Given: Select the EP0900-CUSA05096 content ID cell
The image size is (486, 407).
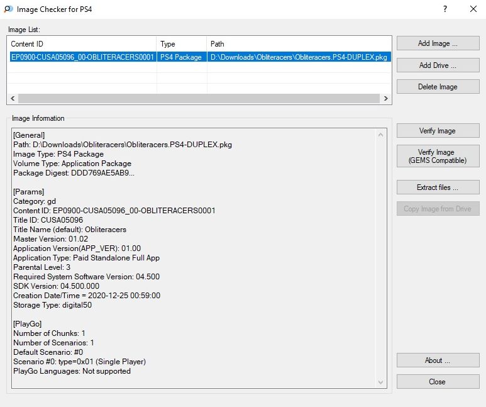Looking at the screenshot, I should point(83,57).
